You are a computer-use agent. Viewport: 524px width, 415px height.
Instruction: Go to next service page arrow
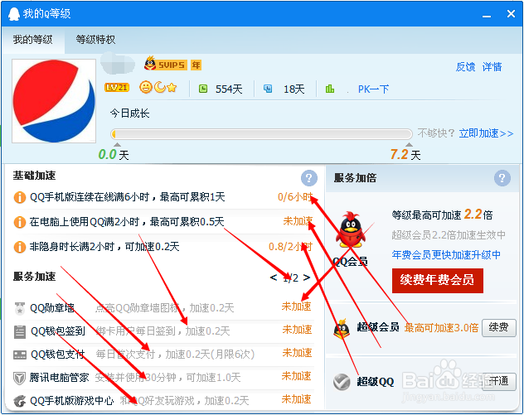[x=307, y=277]
